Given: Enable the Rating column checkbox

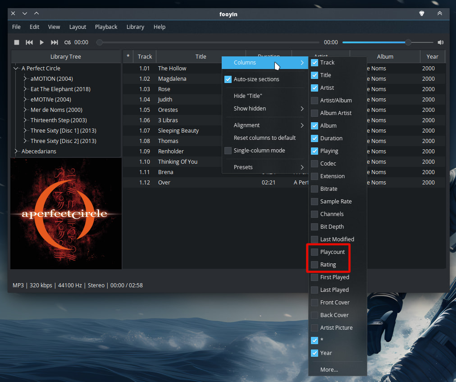Looking at the screenshot, I should point(315,265).
